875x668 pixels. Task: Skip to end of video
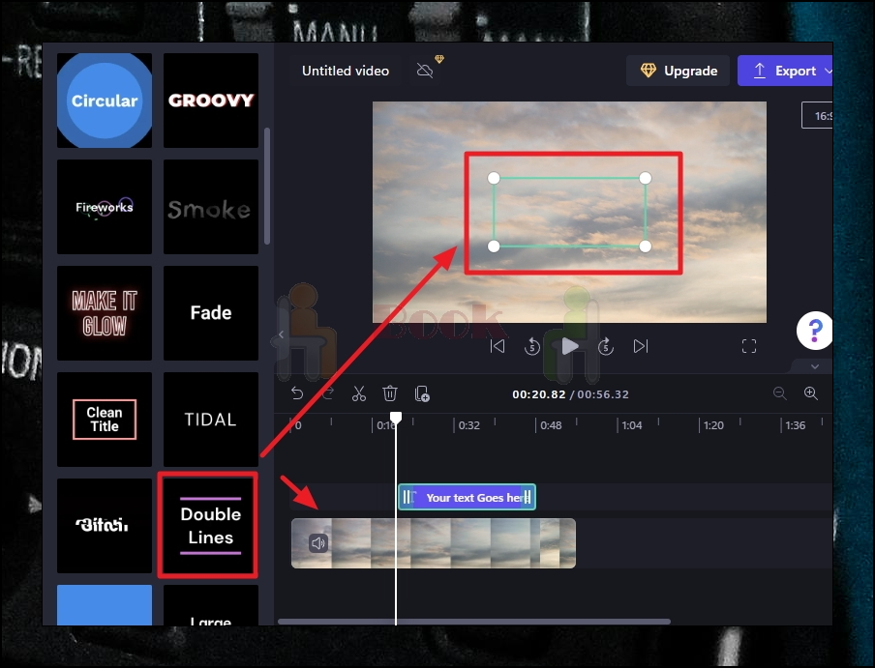[x=641, y=346]
